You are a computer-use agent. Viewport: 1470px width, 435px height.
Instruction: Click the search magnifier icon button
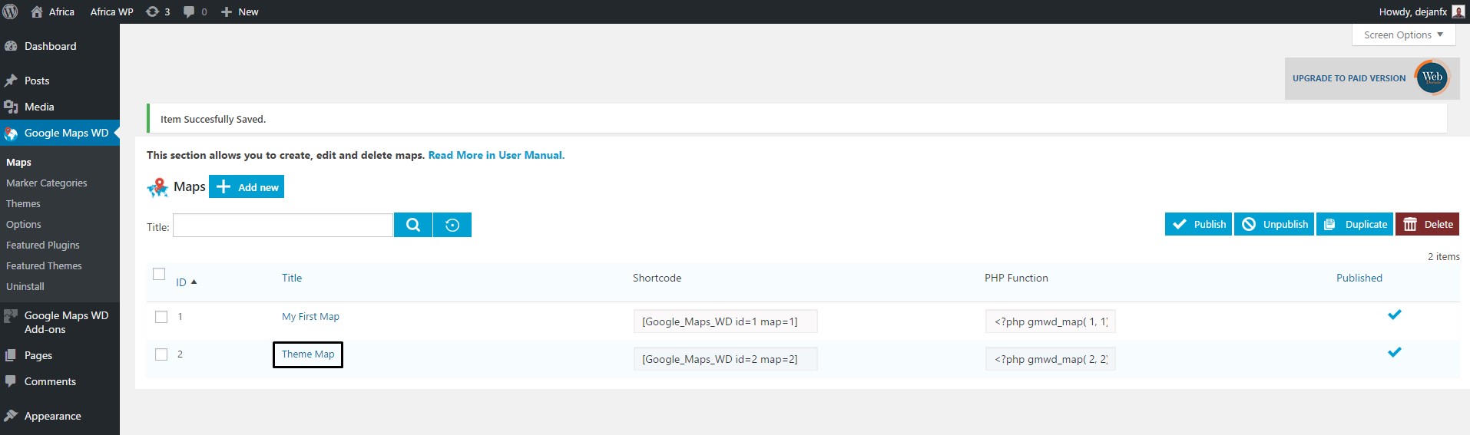point(413,225)
